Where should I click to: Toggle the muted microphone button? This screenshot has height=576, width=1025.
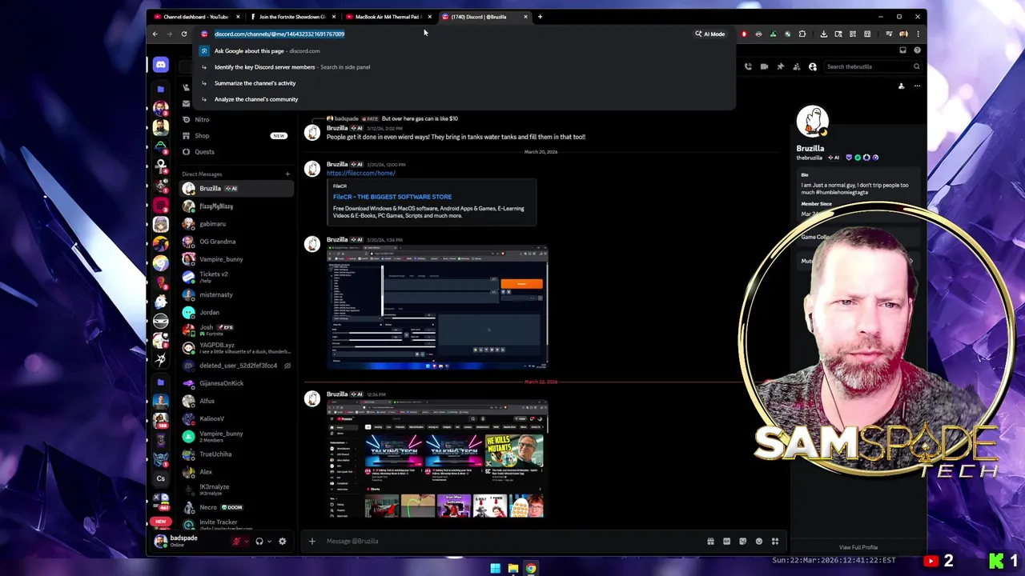point(236,542)
